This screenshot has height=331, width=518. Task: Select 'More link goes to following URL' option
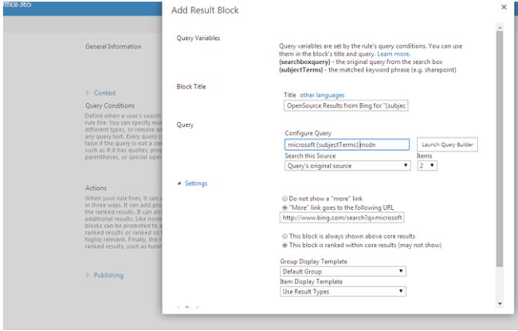click(x=285, y=207)
